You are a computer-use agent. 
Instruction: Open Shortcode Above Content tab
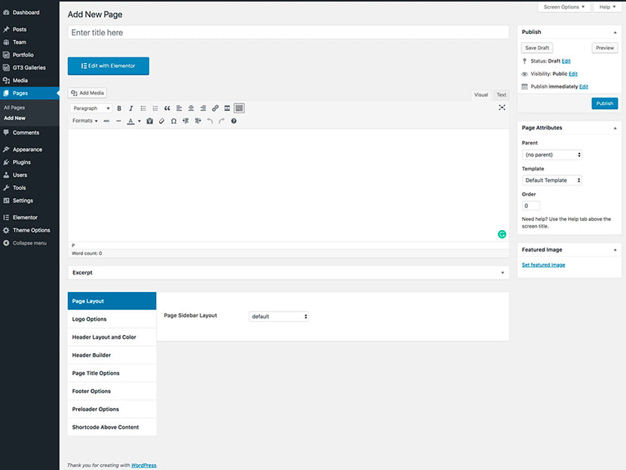coord(112,427)
